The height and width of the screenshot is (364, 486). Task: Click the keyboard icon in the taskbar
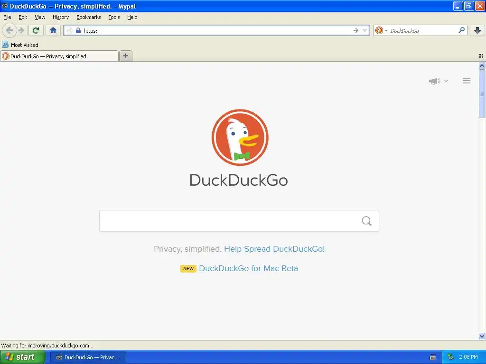coord(433,357)
